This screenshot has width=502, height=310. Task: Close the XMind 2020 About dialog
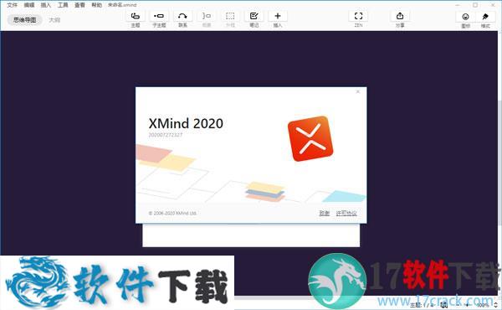point(358,91)
